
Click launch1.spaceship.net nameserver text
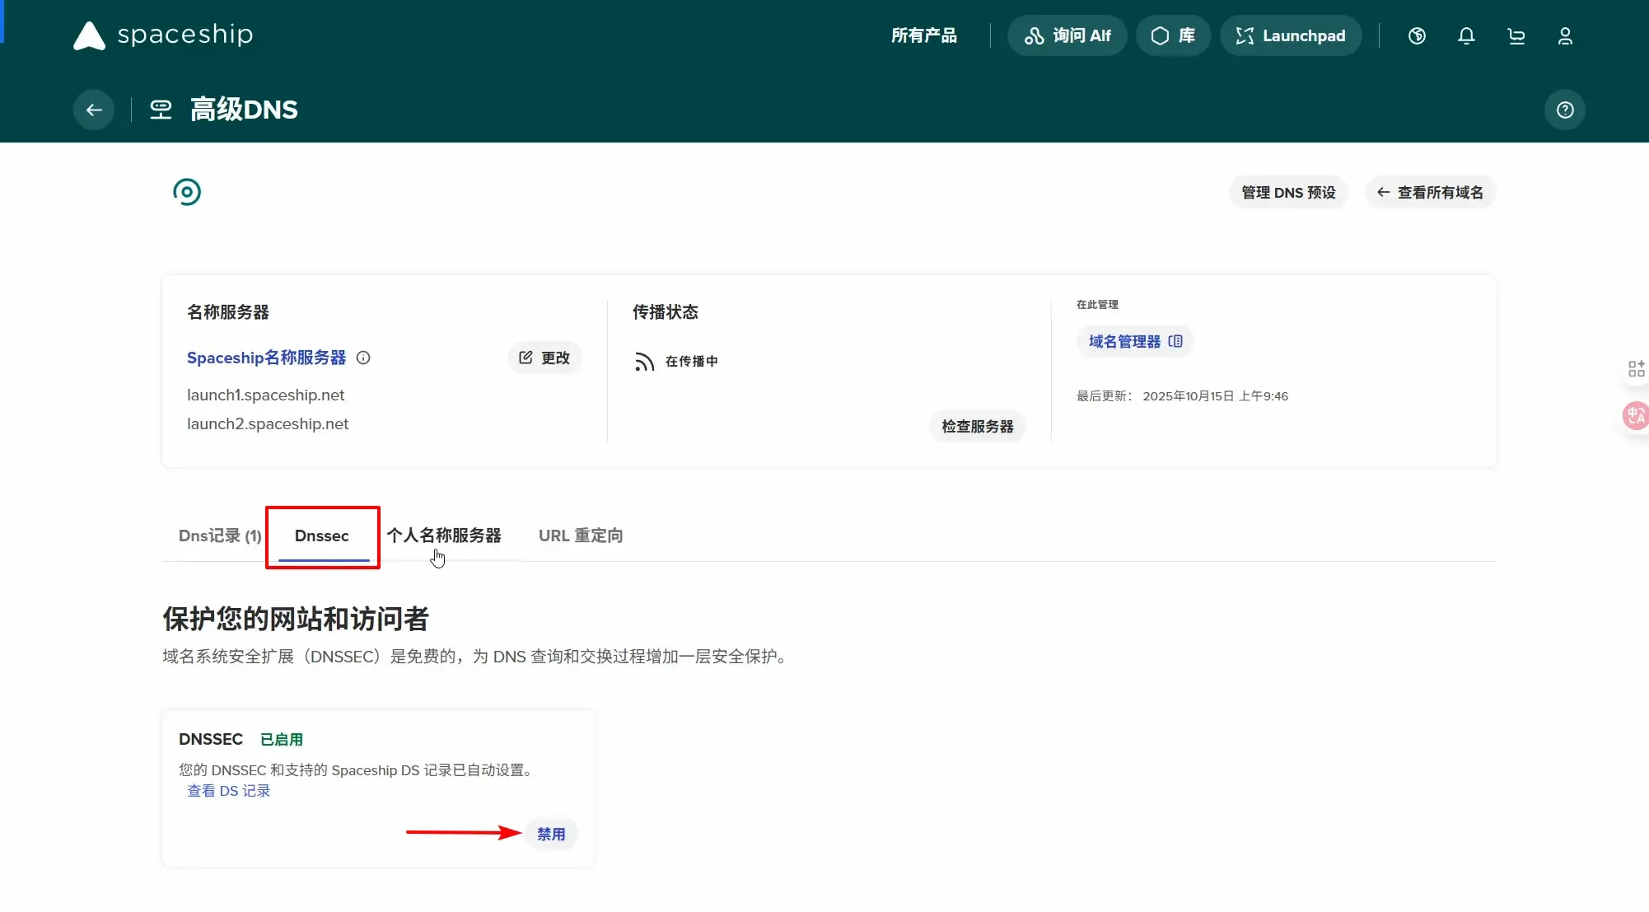[x=265, y=395]
